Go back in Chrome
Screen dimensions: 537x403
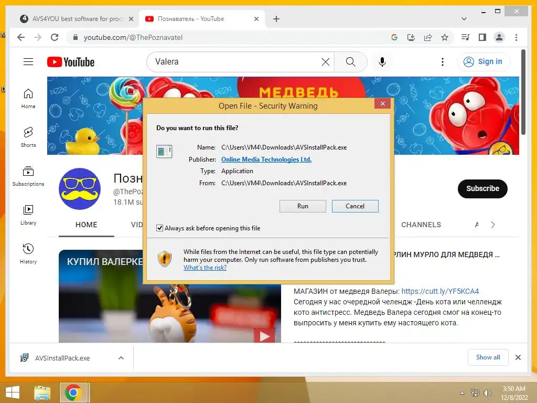[x=21, y=37]
